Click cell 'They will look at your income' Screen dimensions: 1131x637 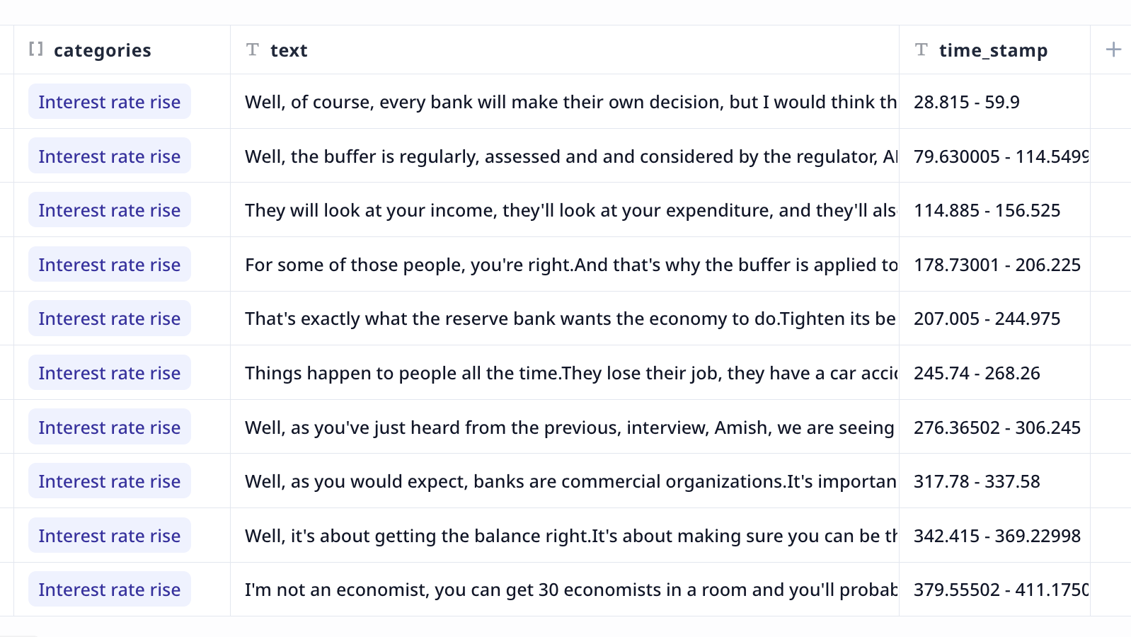[565, 210]
